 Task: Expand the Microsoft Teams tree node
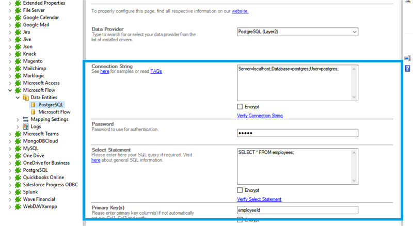(10, 134)
